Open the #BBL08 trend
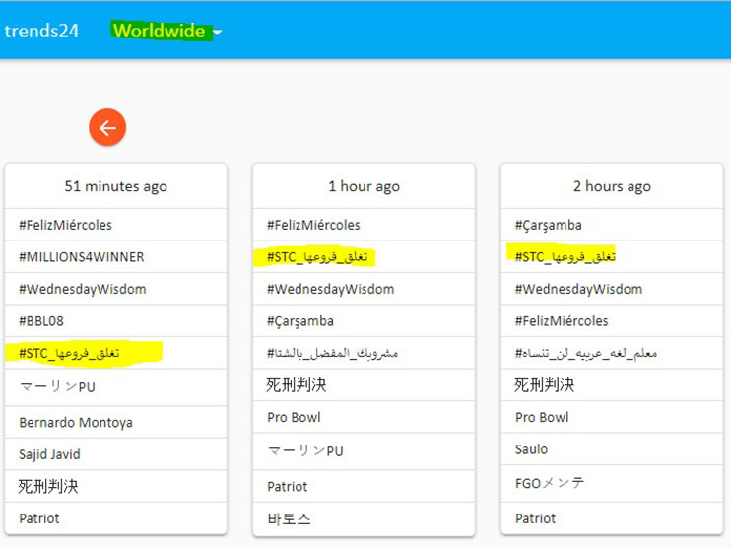 pos(41,321)
